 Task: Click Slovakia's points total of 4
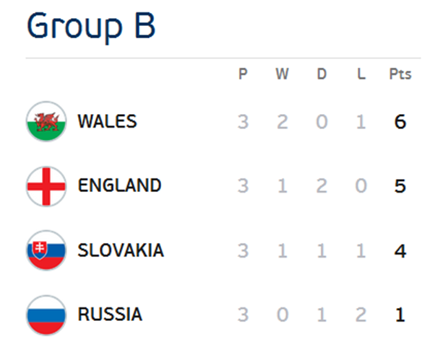pos(400,251)
